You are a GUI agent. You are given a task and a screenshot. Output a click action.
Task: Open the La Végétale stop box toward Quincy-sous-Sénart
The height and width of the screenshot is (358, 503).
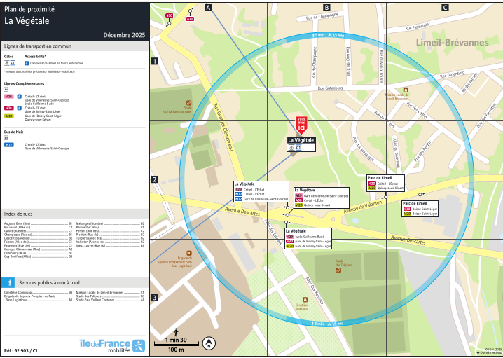point(321,198)
